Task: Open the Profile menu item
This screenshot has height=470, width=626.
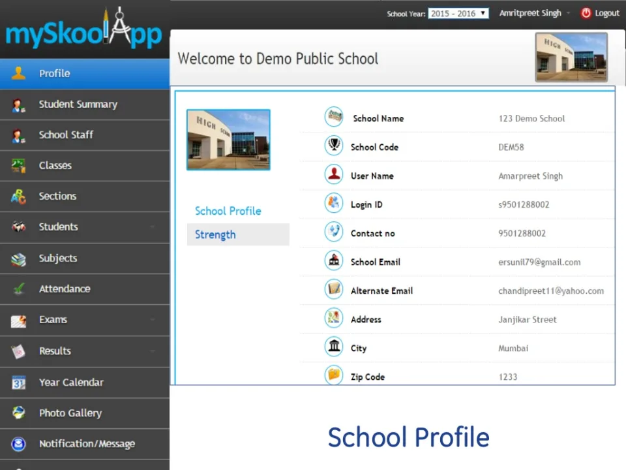Action: tap(85, 74)
